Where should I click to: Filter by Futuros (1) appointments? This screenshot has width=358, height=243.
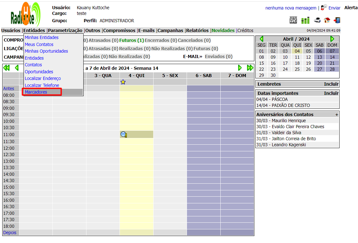131,40
